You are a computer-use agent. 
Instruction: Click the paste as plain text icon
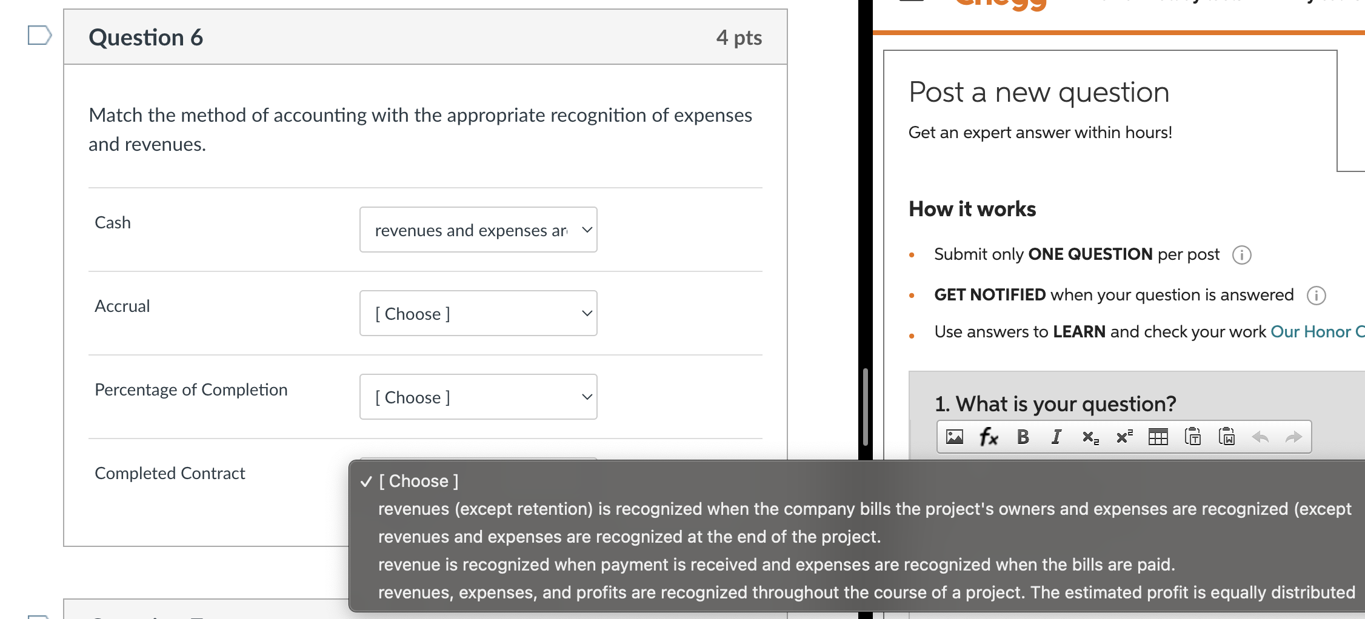(1193, 436)
